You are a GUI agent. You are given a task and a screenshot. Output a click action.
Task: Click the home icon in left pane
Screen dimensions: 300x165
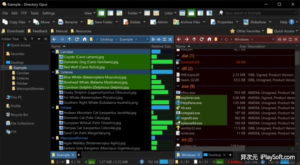tap(84, 39)
